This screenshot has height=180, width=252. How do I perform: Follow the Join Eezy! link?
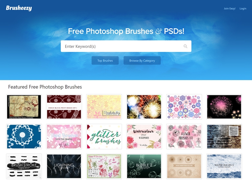[x=229, y=9]
